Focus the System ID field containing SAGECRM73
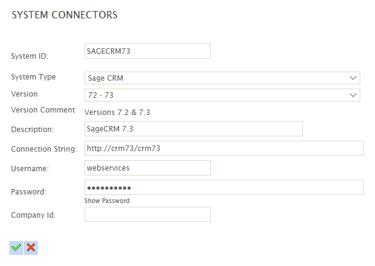Screen dimensions: 375x266 [x=147, y=51]
